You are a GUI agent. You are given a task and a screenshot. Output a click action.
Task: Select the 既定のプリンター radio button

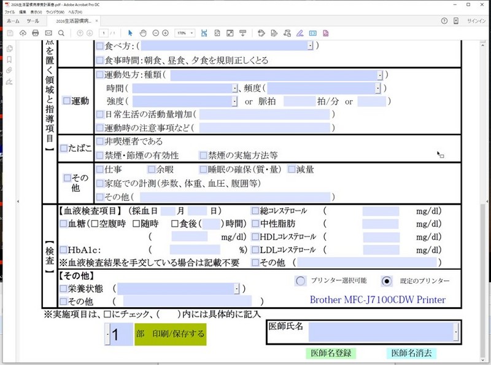pos(387,281)
